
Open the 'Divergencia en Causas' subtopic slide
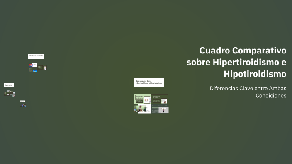pos(160,99)
